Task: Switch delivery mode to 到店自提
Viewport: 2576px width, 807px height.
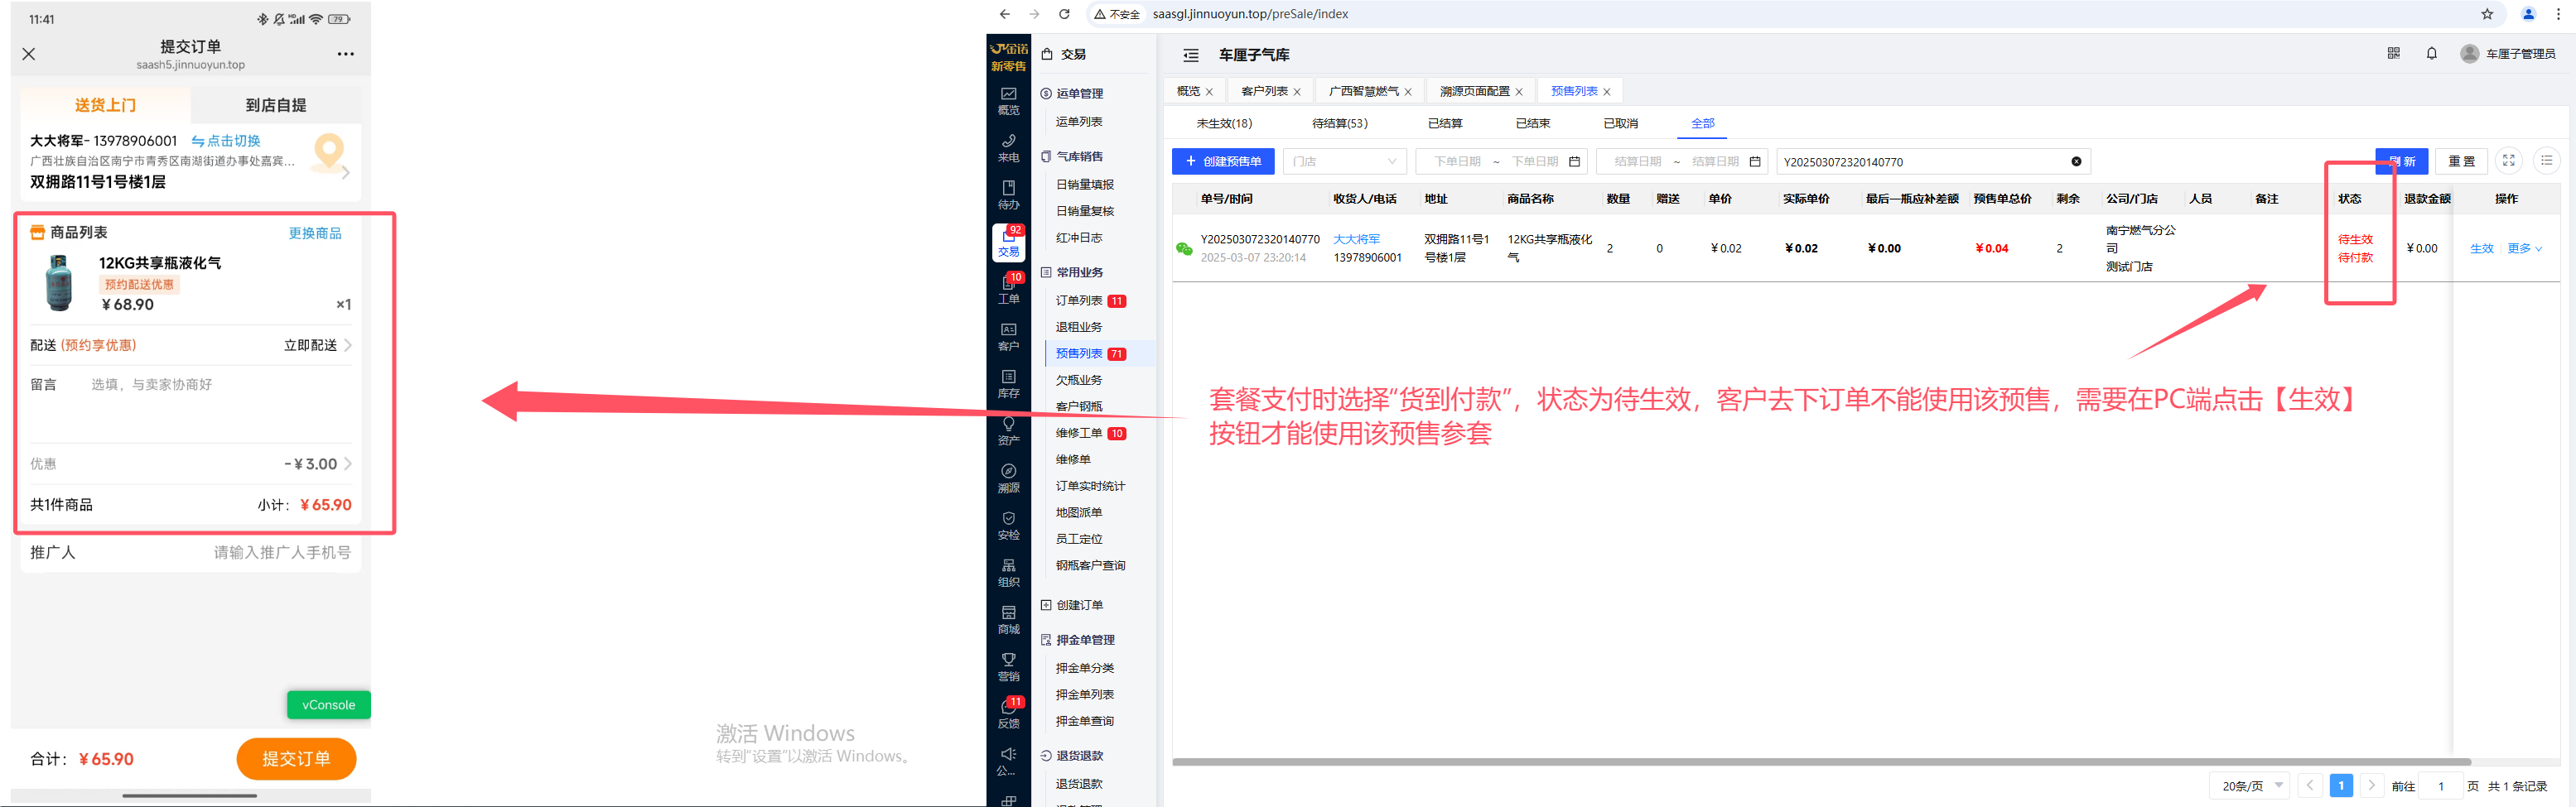Action: pyautogui.click(x=276, y=105)
